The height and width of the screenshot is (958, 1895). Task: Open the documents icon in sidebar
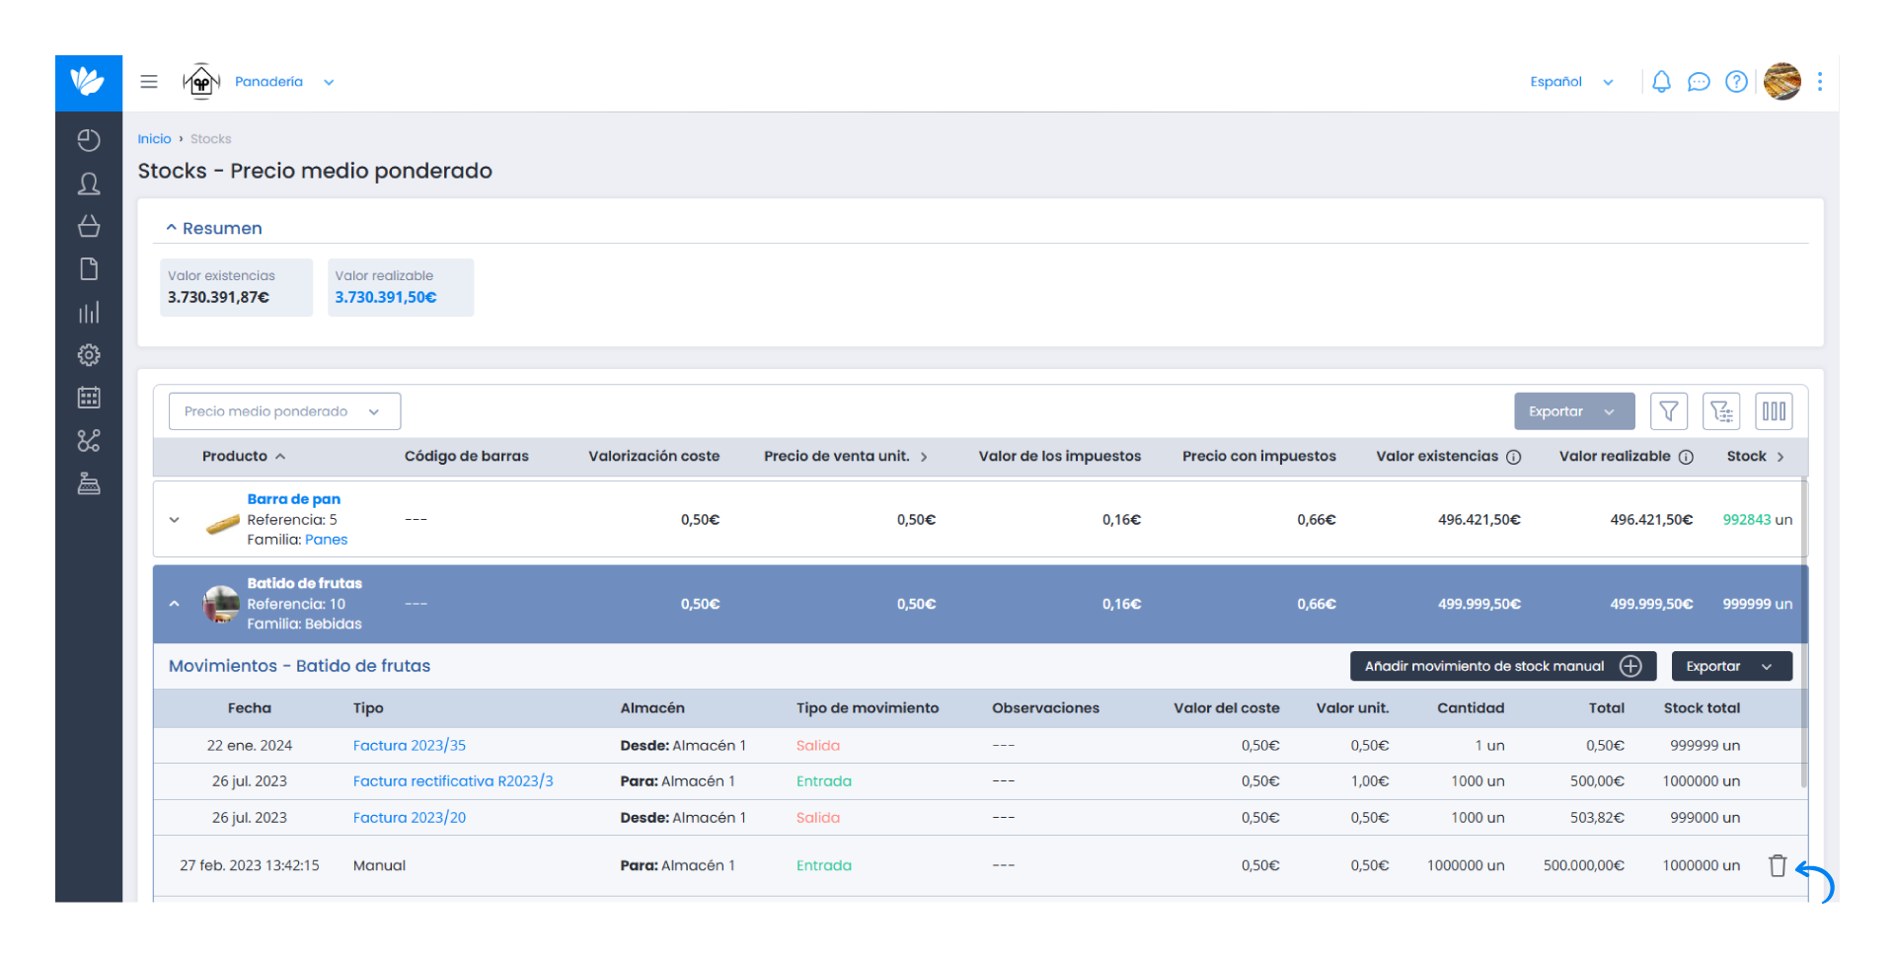89,269
